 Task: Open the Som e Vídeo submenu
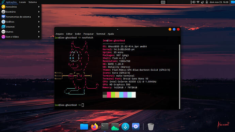click(x=21, y=36)
